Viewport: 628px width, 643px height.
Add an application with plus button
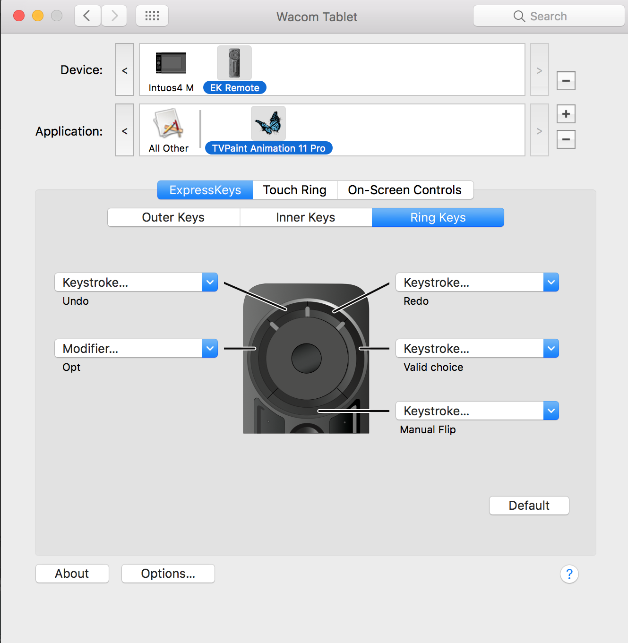pyautogui.click(x=566, y=114)
